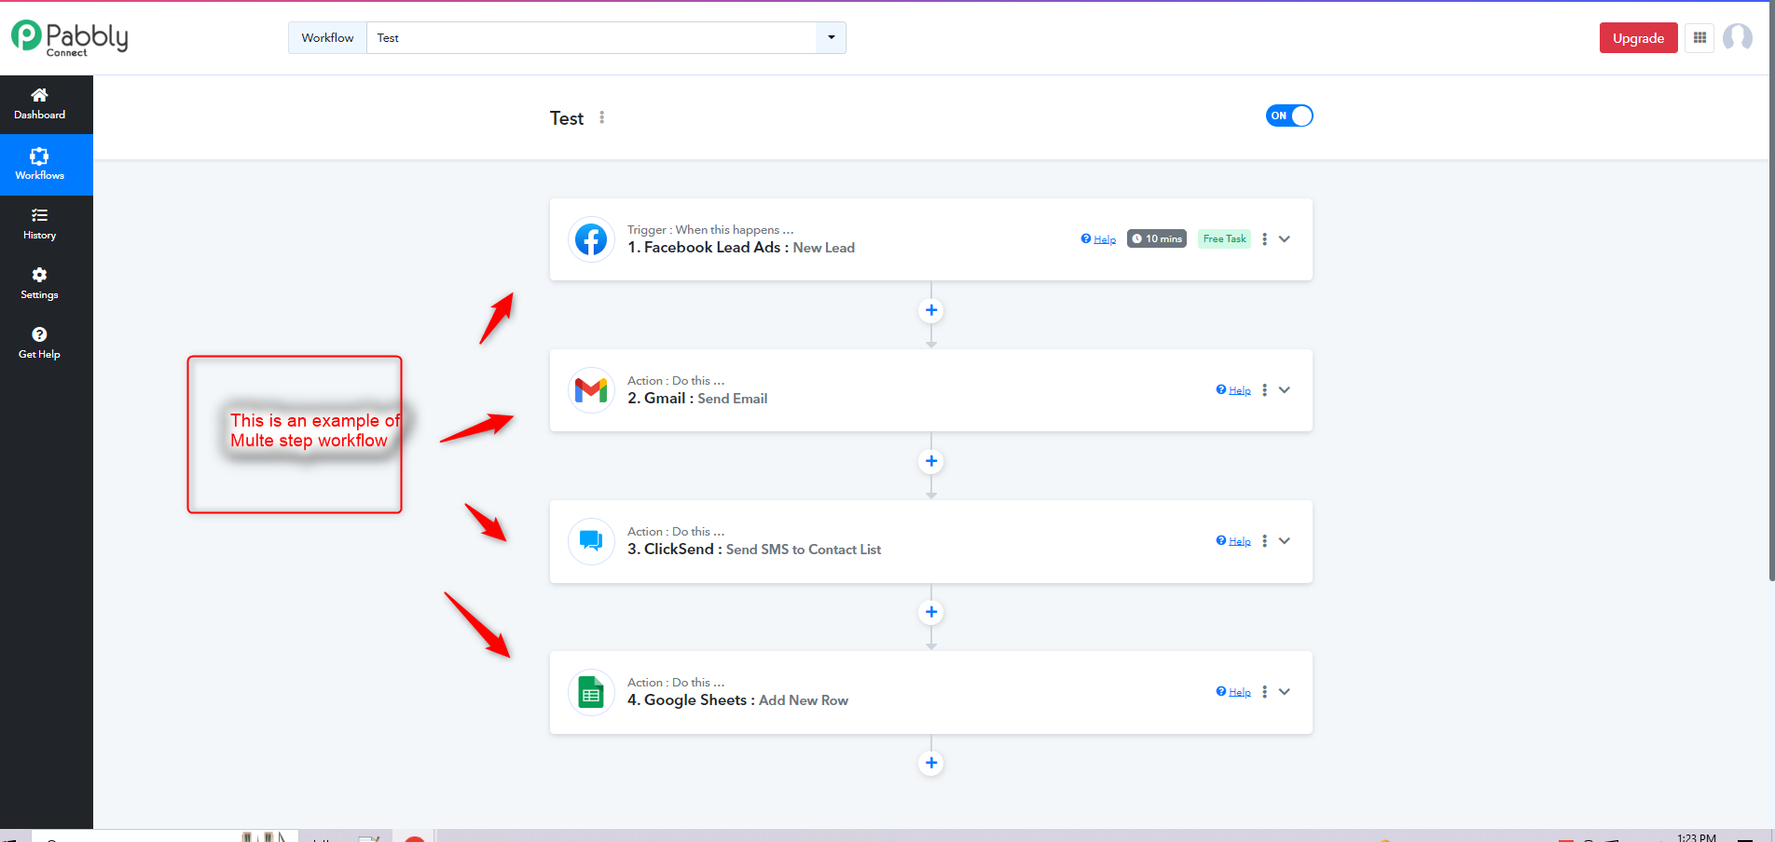Click the red Upgrade button
1775x842 pixels.
[1638, 38]
